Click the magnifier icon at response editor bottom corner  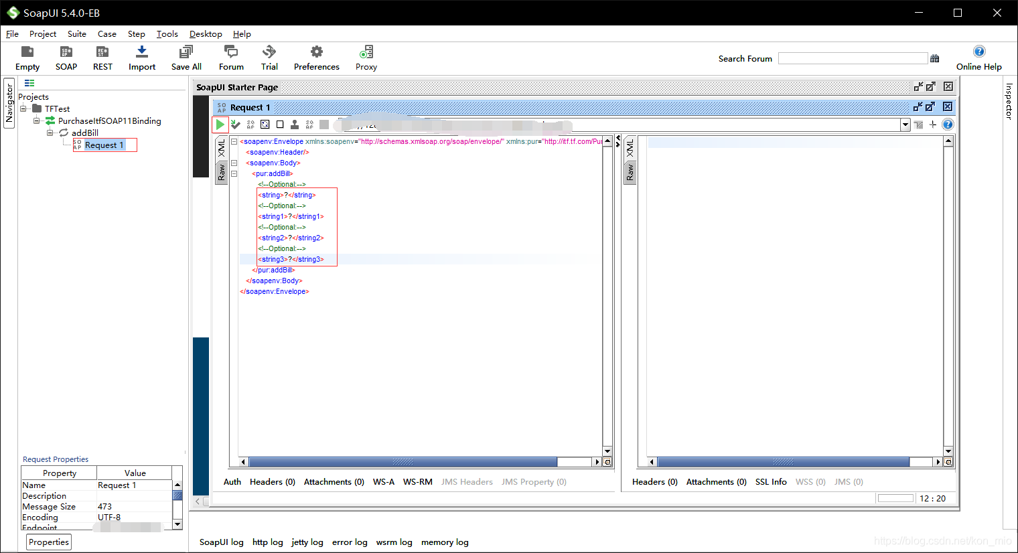tap(948, 462)
